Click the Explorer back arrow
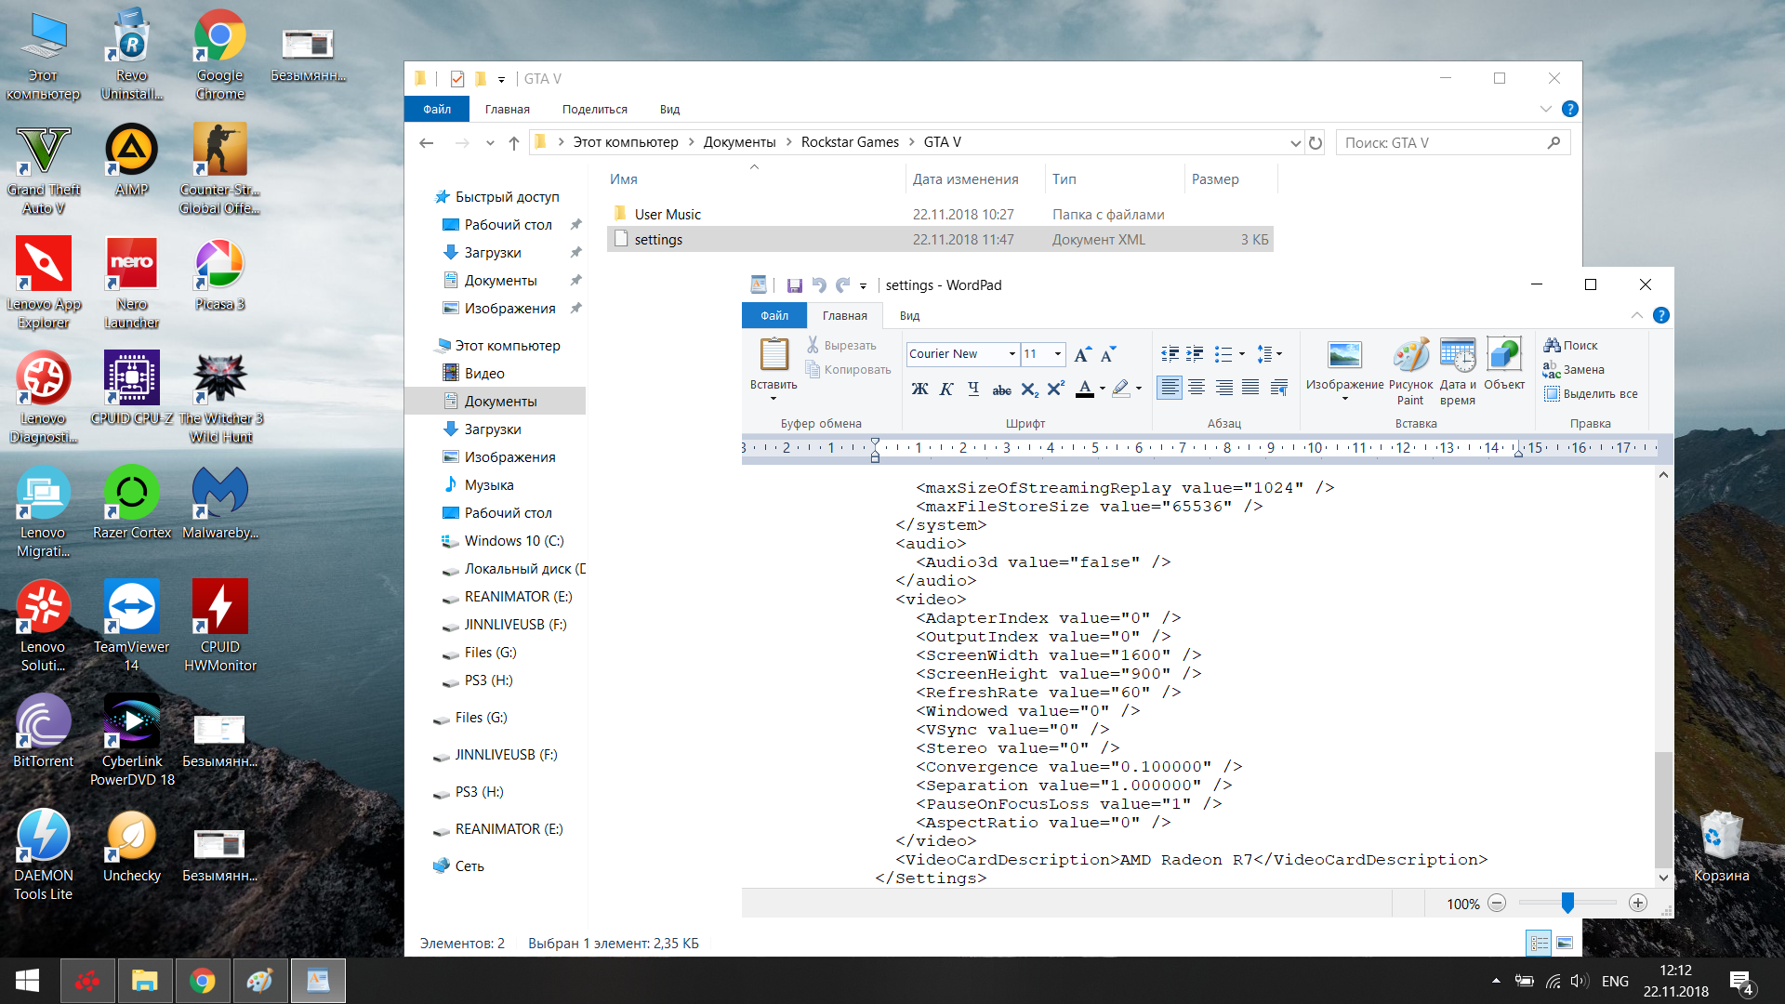Image resolution: width=1785 pixels, height=1004 pixels. pos(427,142)
